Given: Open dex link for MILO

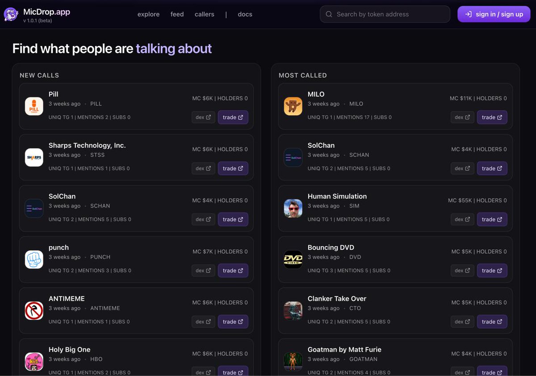Looking at the screenshot, I should [x=462, y=117].
